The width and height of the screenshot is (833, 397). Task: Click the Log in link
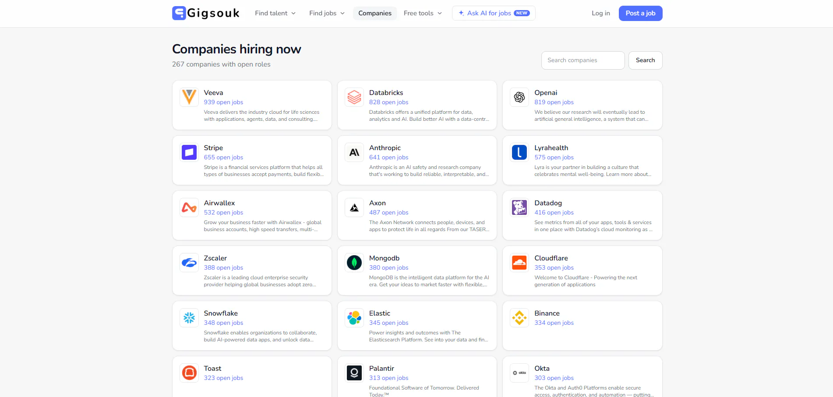(600, 13)
